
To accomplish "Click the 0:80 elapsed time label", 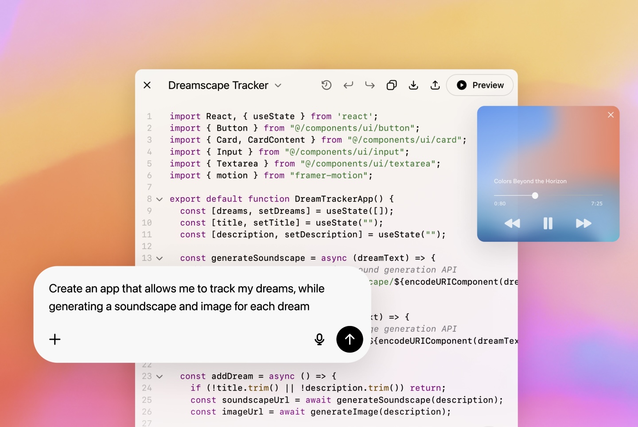I will coord(500,204).
